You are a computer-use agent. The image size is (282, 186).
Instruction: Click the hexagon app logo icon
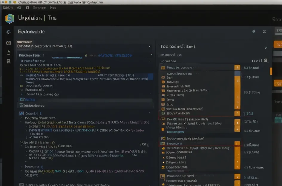[10, 18]
